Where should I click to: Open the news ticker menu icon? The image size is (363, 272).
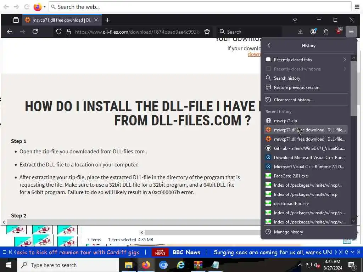(4, 252)
